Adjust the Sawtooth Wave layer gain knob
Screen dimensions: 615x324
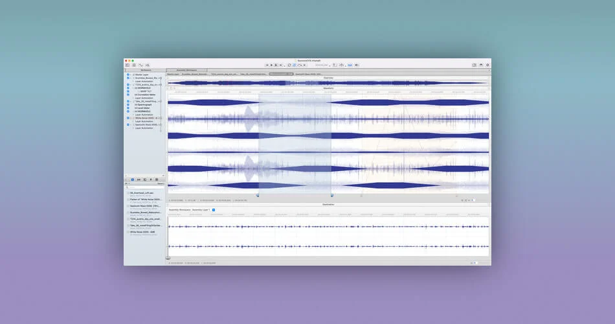(161, 125)
